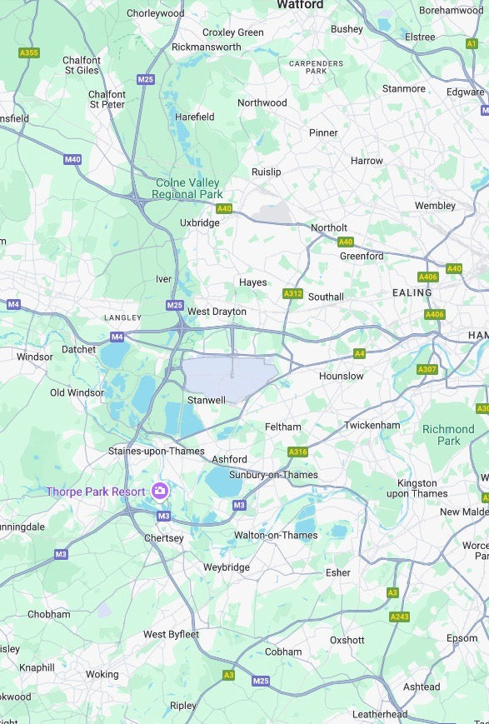Click the M25 road shield near Iver
Viewport: 489px width, 724px height.
[x=175, y=305]
